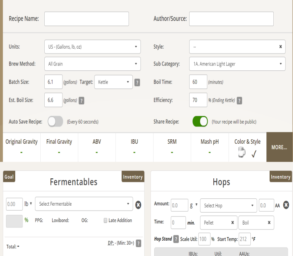Open the Sub Category dropdown
The height and width of the screenshot is (256, 293).
click(x=237, y=64)
